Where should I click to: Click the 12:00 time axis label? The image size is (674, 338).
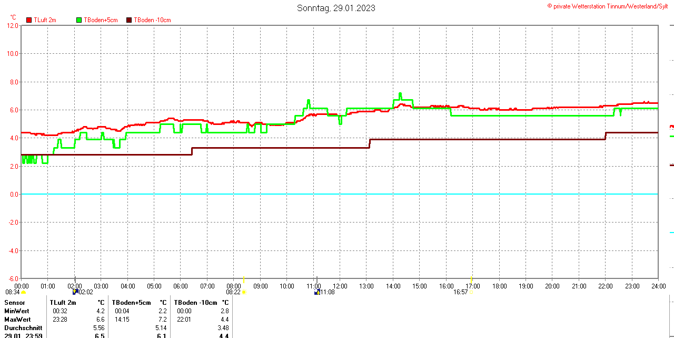point(340,286)
